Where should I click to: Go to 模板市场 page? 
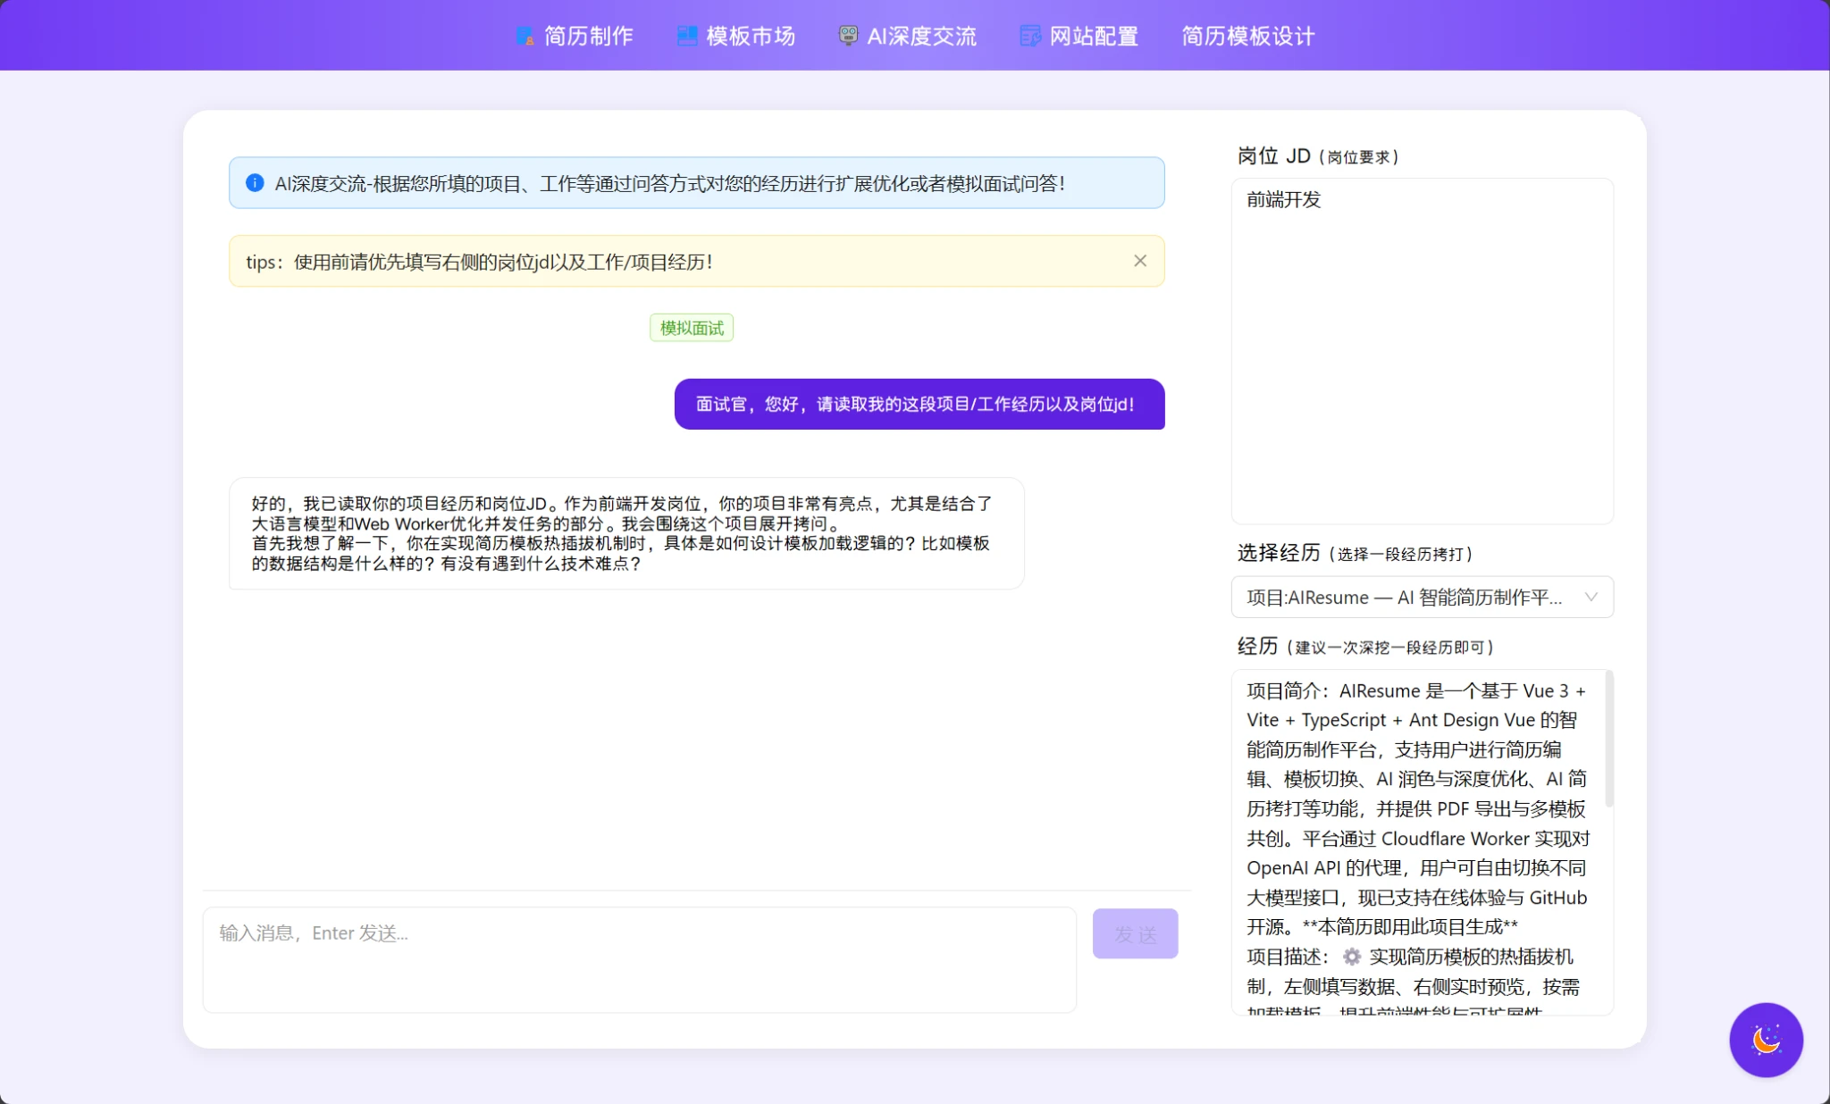751,37
